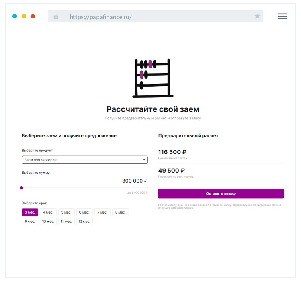Click the bookmark star icon
Image resolution: width=301 pixels, height=284 pixels.
257,16
